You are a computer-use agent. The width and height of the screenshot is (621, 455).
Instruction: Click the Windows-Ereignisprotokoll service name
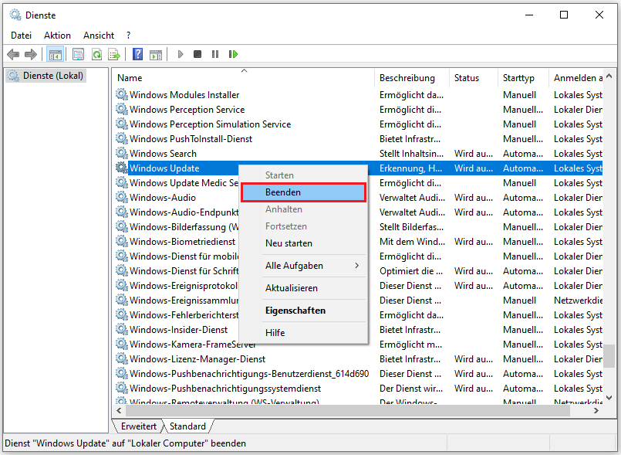point(184,286)
